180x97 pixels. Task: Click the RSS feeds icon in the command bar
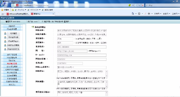pyautogui.click(x=139, y=14)
